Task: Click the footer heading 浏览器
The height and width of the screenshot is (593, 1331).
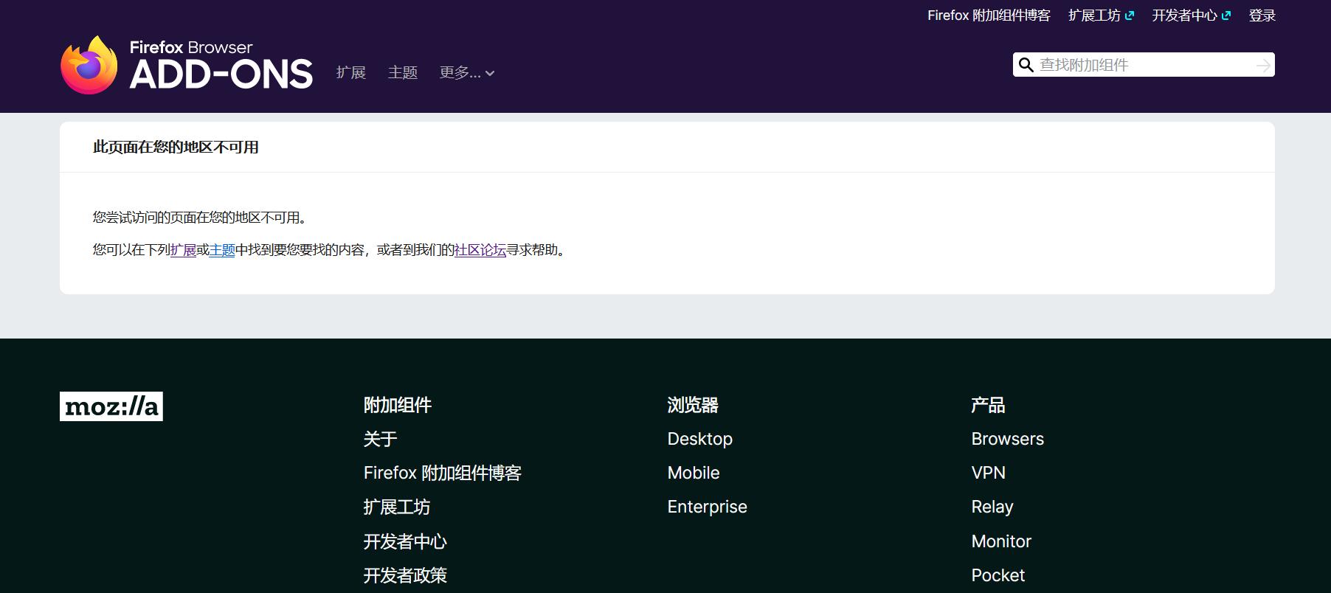Action: pyautogui.click(x=693, y=405)
